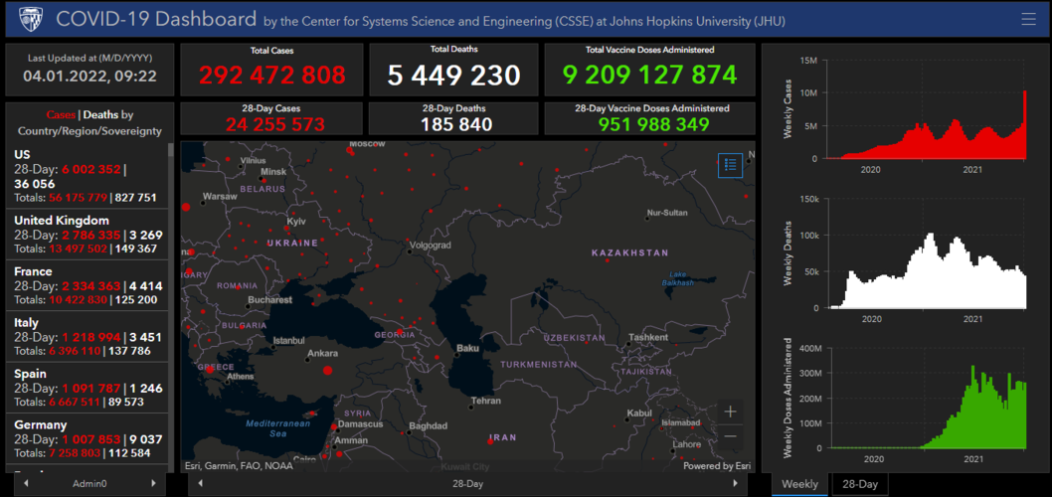Switch list to Deaths view
The height and width of the screenshot is (497, 1052).
point(99,115)
